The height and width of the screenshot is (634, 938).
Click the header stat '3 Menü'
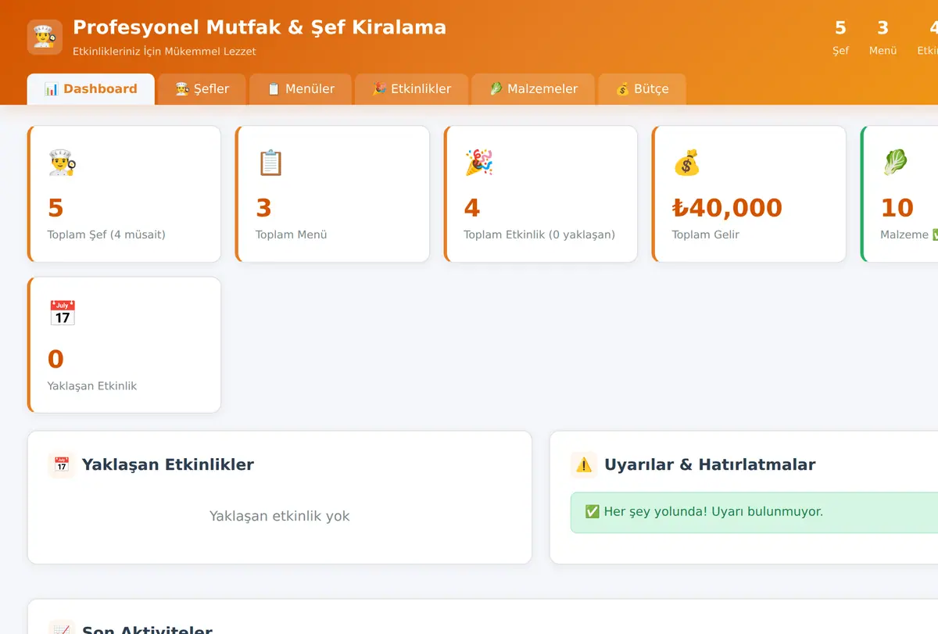click(x=883, y=37)
